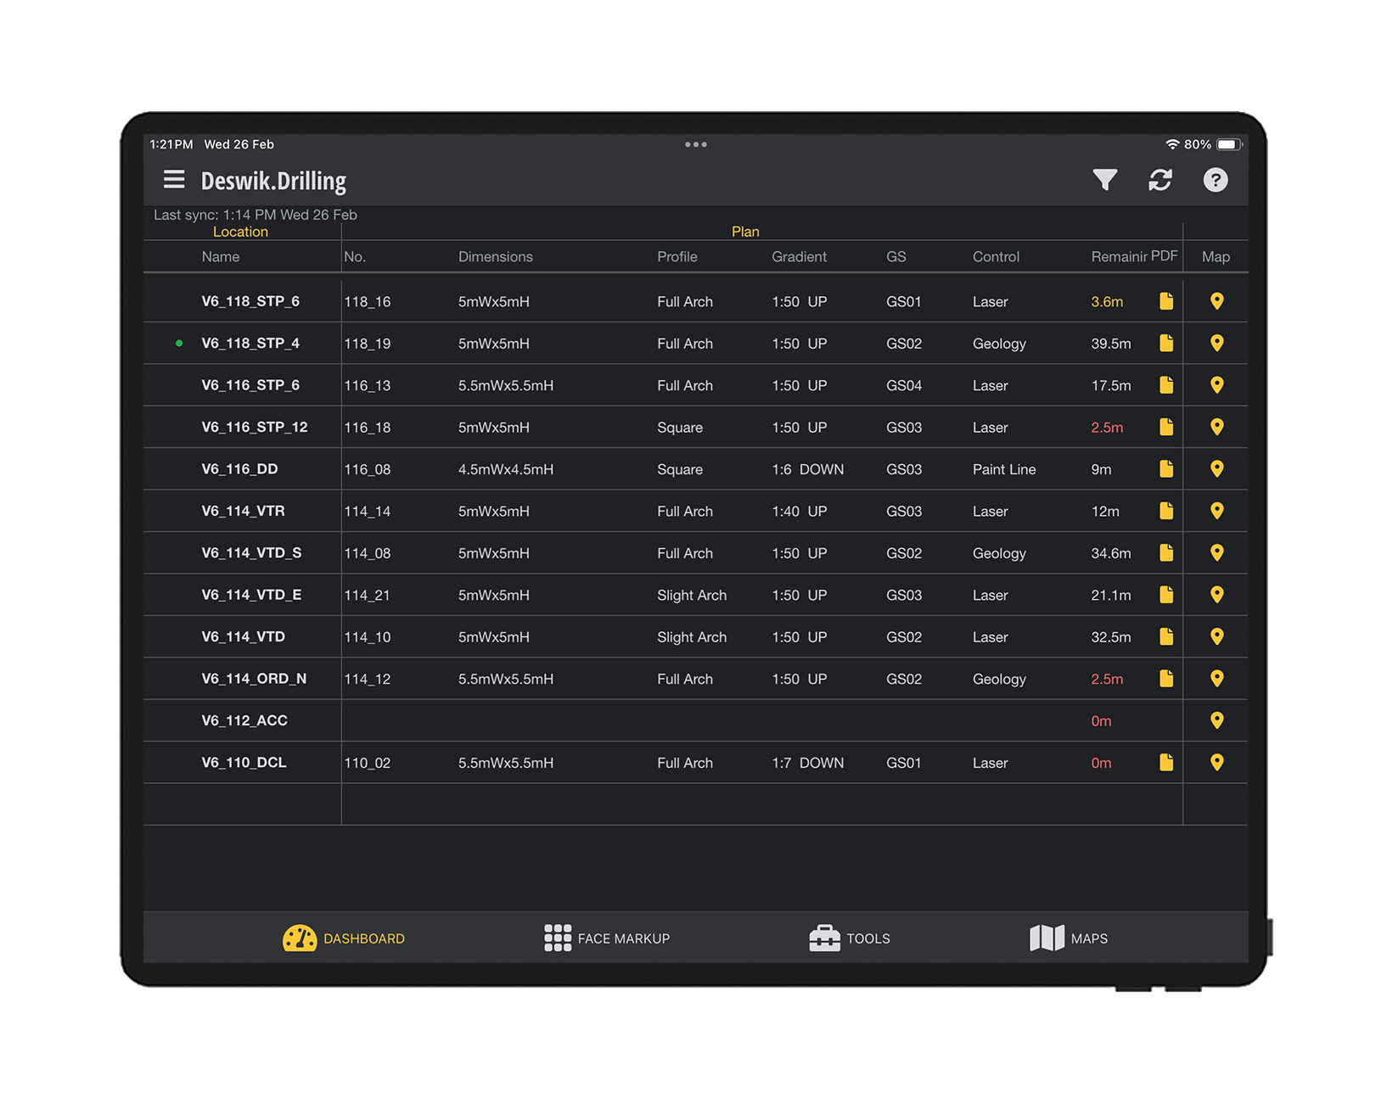Select the Remaining column header
This screenshot has height=1103, width=1387.
click(x=1119, y=257)
